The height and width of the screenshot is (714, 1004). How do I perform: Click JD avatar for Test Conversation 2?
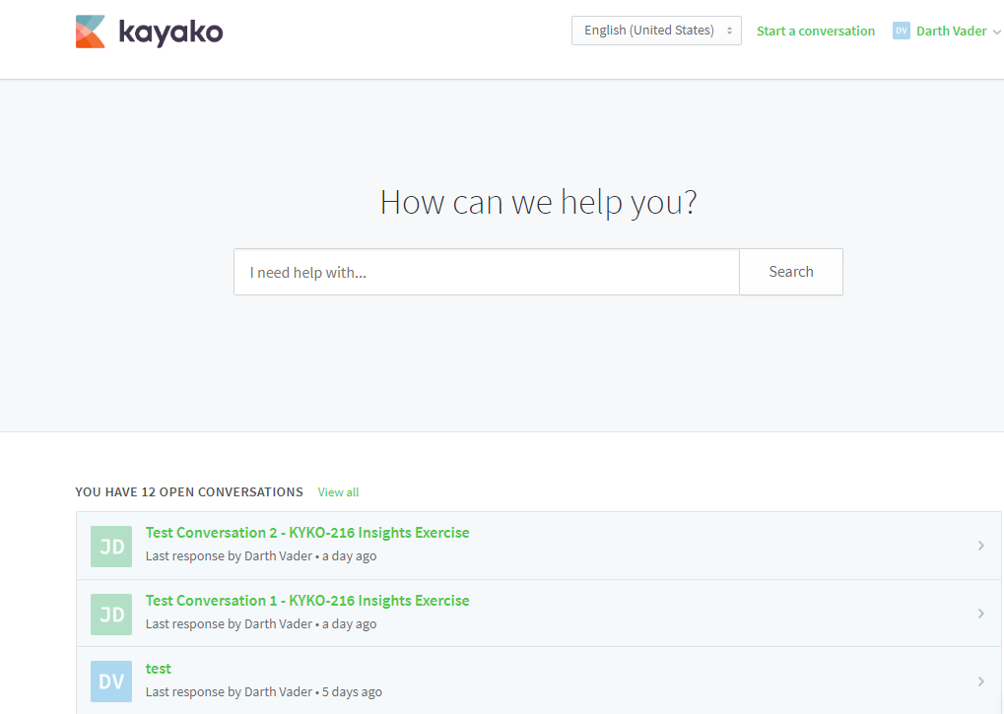111,547
